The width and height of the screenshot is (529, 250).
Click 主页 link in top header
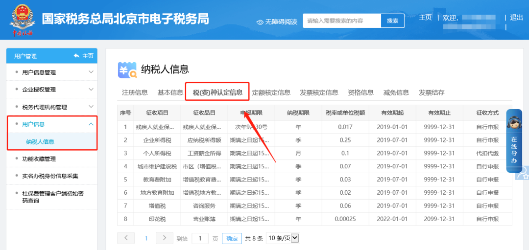pyautogui.click(x=425, y=18)
